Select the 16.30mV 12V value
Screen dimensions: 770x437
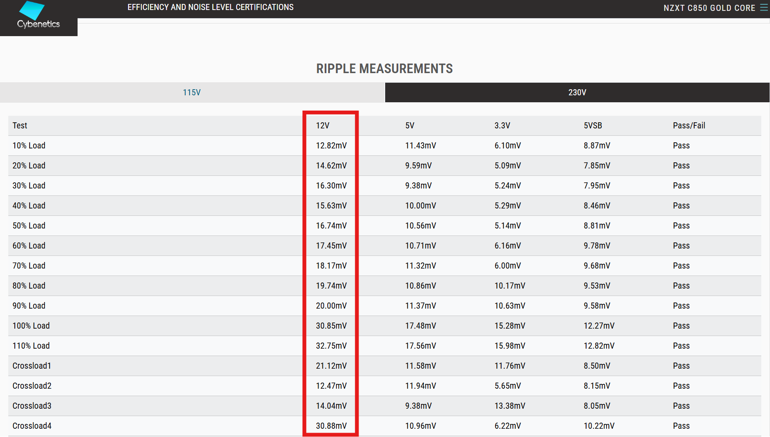tap(331, 185)
